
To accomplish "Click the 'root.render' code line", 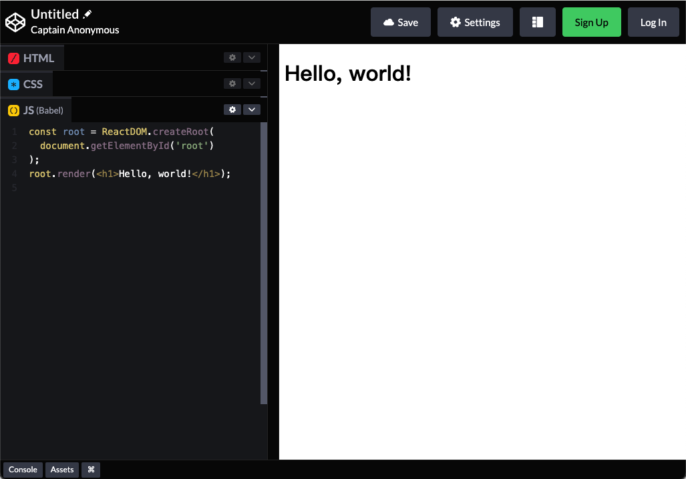I will [130, 174].
